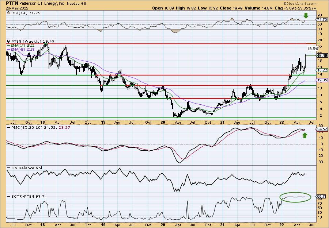This screenshot has width=329, height=228.
Task: Click the 15.22 EMA value tag on the right axis
Action: [x=322, y=70]
